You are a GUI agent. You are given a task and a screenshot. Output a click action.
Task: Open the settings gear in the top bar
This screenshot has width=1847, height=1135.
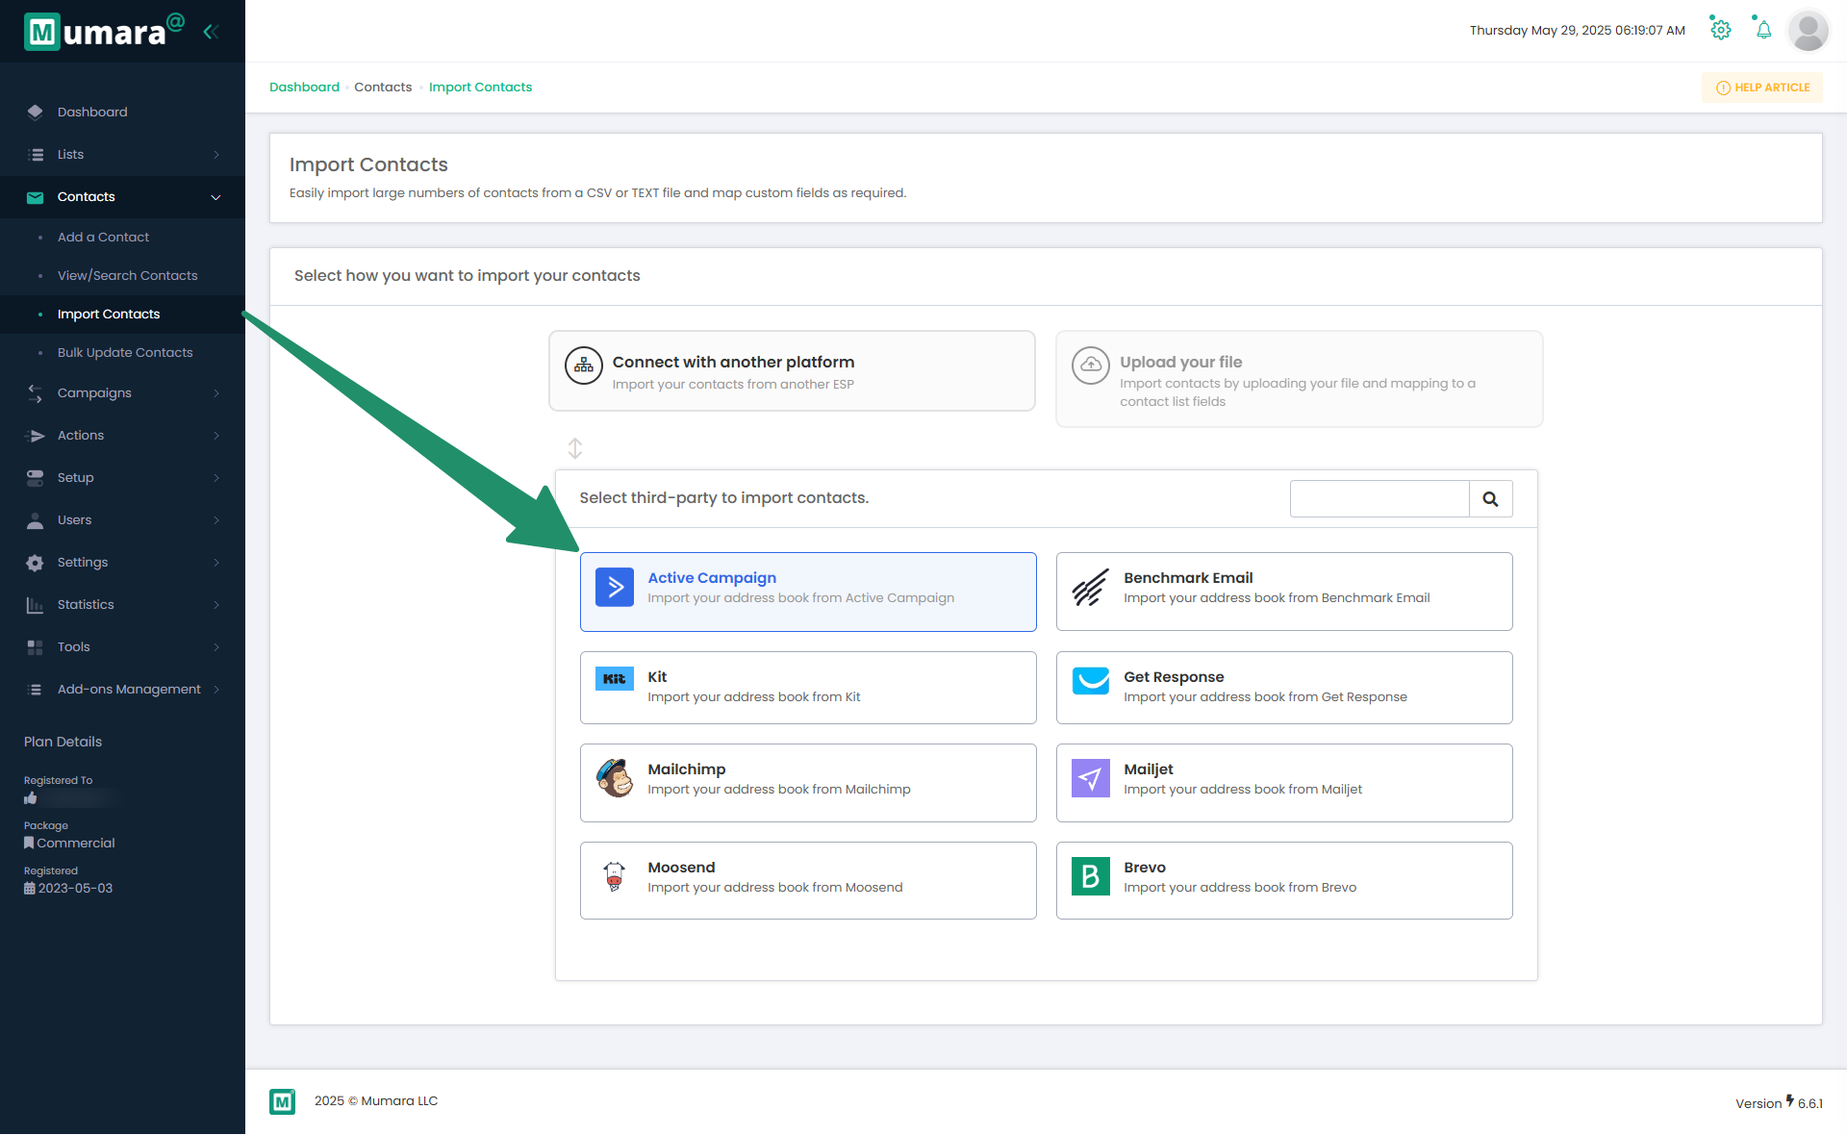coord(1720,30)
